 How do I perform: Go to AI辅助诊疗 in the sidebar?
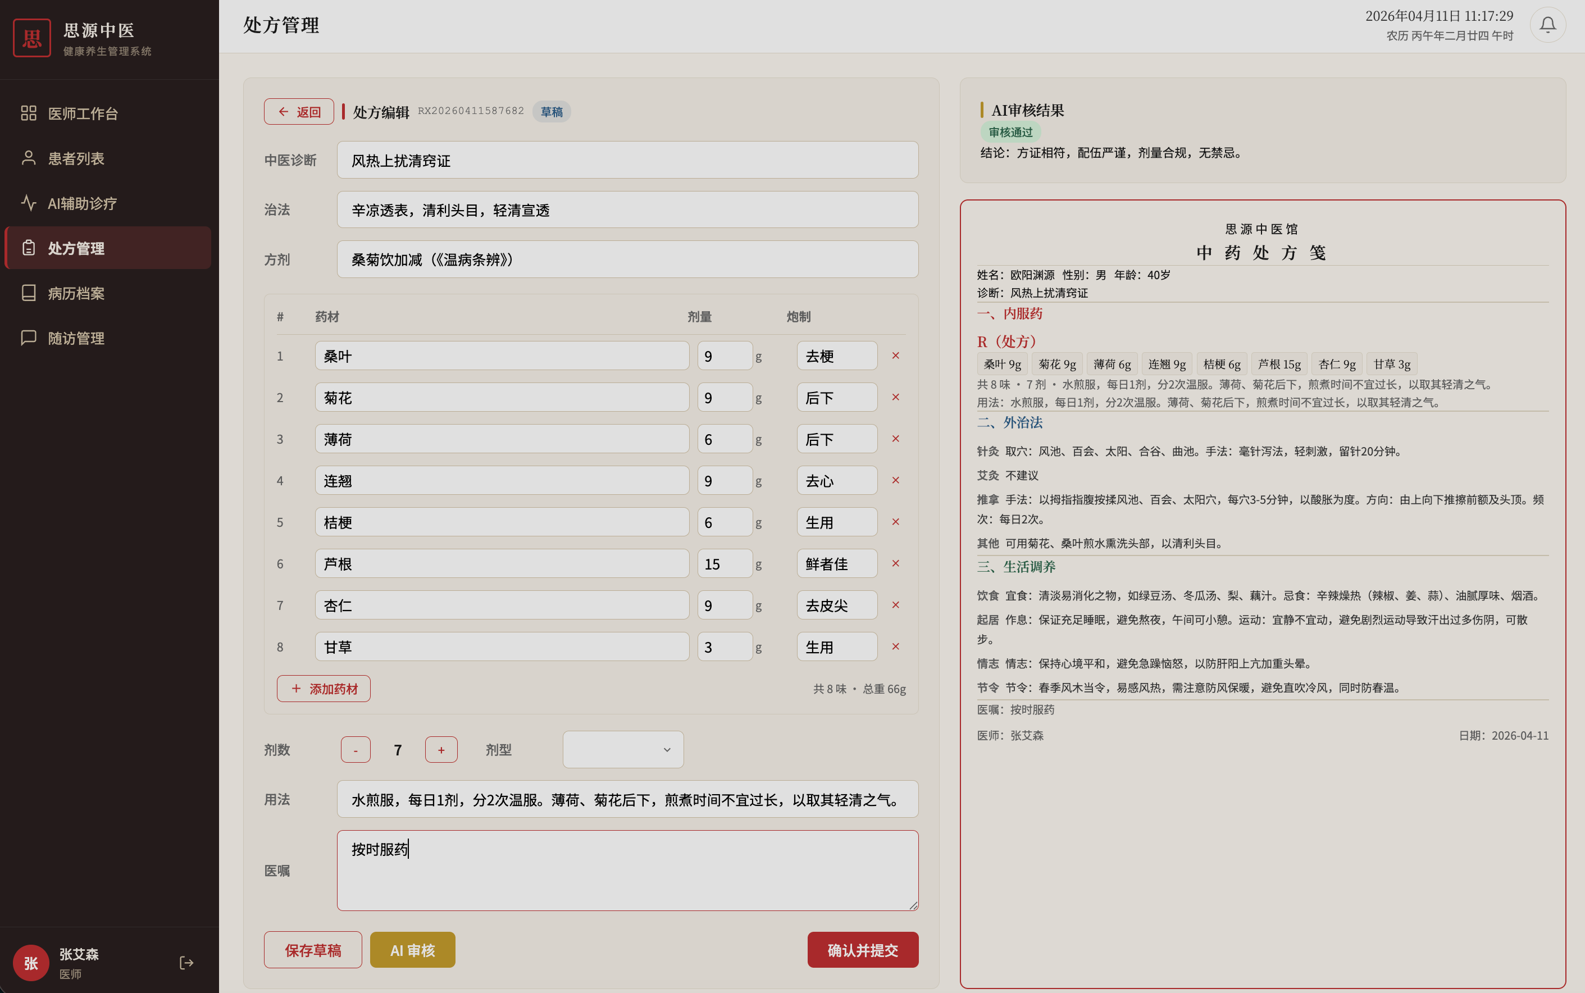pos(82,203)
